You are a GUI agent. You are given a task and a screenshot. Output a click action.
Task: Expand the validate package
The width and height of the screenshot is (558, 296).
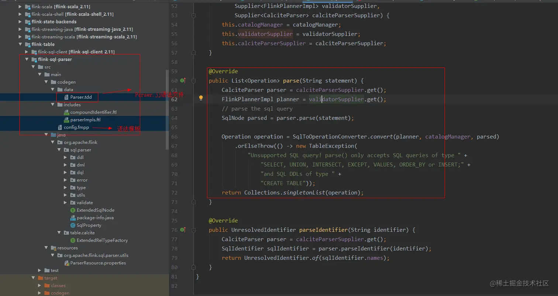coord(65,203)
